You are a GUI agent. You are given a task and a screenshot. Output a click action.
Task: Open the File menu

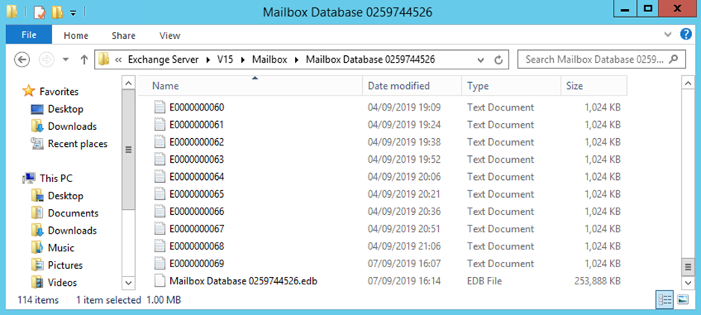(28, 35)
